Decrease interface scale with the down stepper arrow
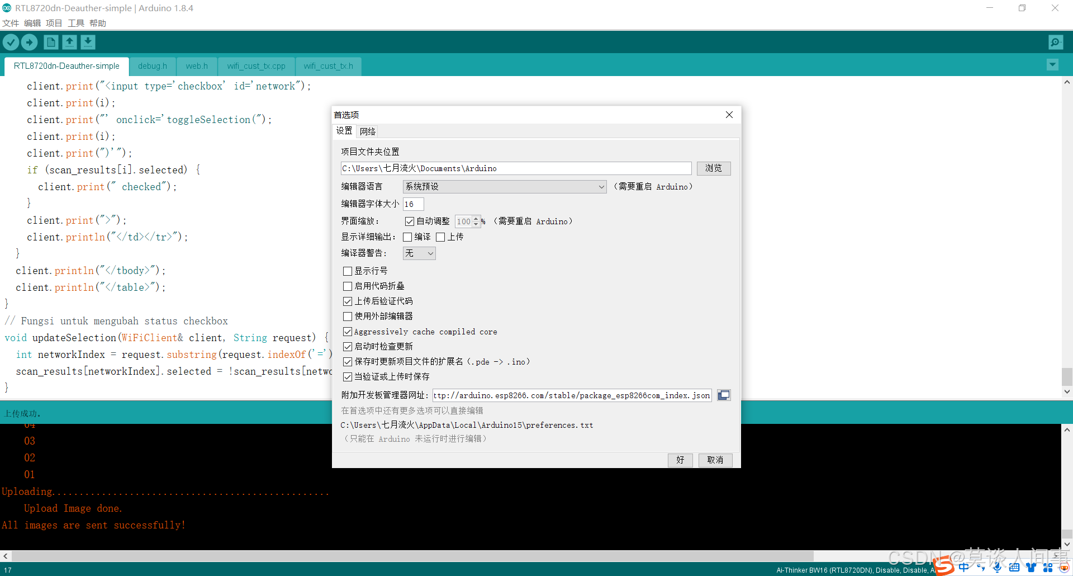 coord(476,224)
